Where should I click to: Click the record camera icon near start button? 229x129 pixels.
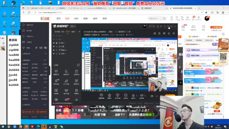point(152,96)
